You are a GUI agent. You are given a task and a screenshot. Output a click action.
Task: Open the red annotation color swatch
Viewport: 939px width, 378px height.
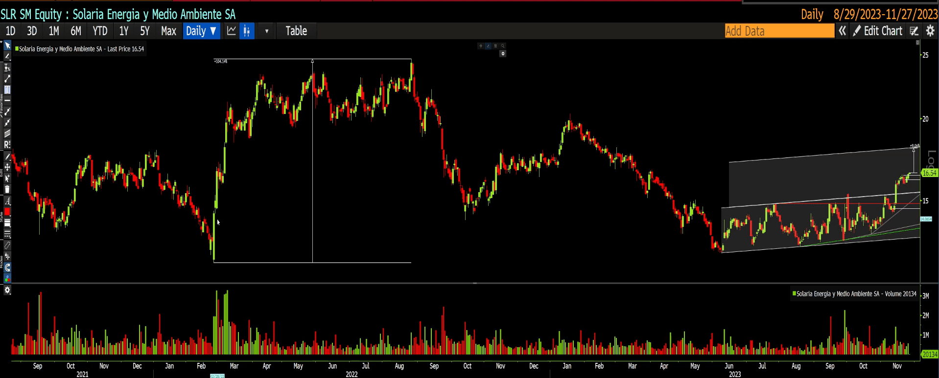tap(7, 212)
